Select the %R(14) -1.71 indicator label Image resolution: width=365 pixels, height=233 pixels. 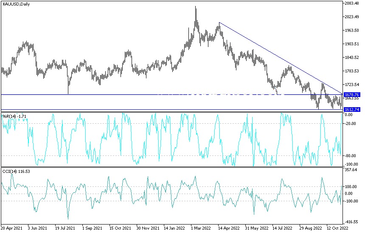[14, 116]
